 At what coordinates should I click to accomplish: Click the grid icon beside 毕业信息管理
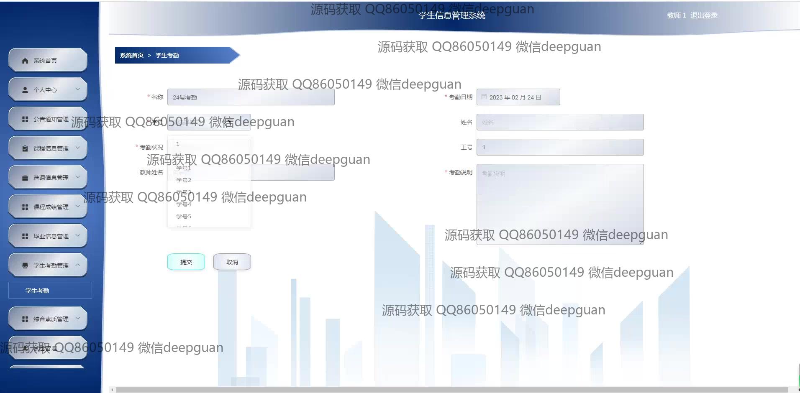tap(25, 236)
